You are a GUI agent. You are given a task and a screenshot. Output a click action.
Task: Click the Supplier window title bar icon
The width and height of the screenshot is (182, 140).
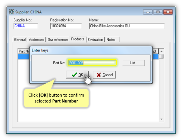point(12,12)
